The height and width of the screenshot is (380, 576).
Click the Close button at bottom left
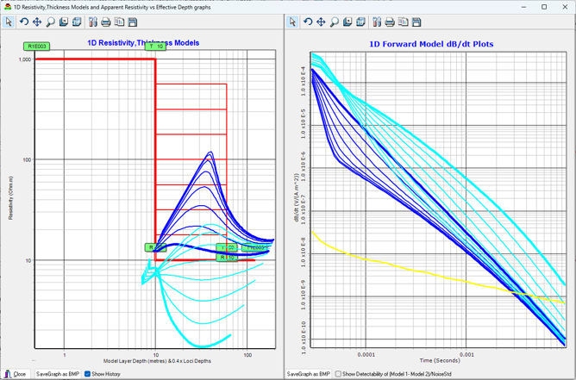pyautogui.click(x=16, y=374)
